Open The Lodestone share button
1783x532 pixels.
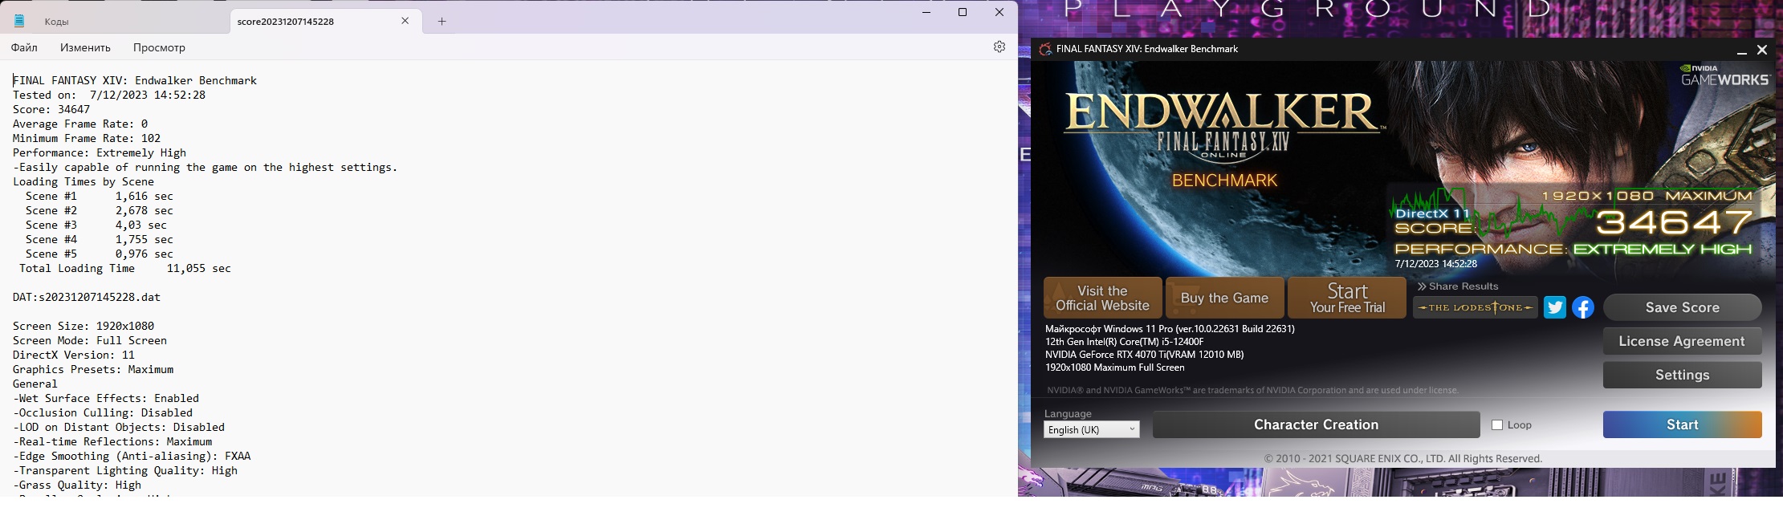[x=1475, y=307]
